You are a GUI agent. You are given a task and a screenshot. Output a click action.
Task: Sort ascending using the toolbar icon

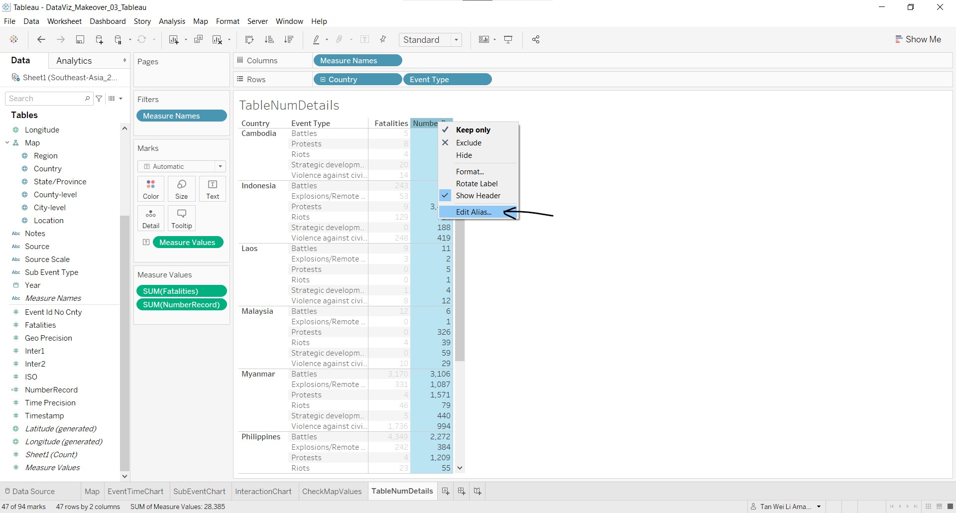tap(269, 40)
